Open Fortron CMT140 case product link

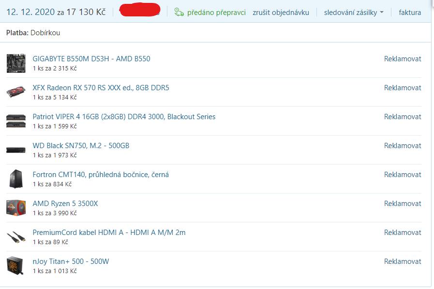click(x=101, y=175)
